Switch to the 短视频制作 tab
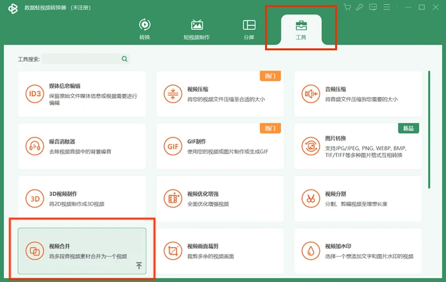446x282 pixels. tap(196, 29)
